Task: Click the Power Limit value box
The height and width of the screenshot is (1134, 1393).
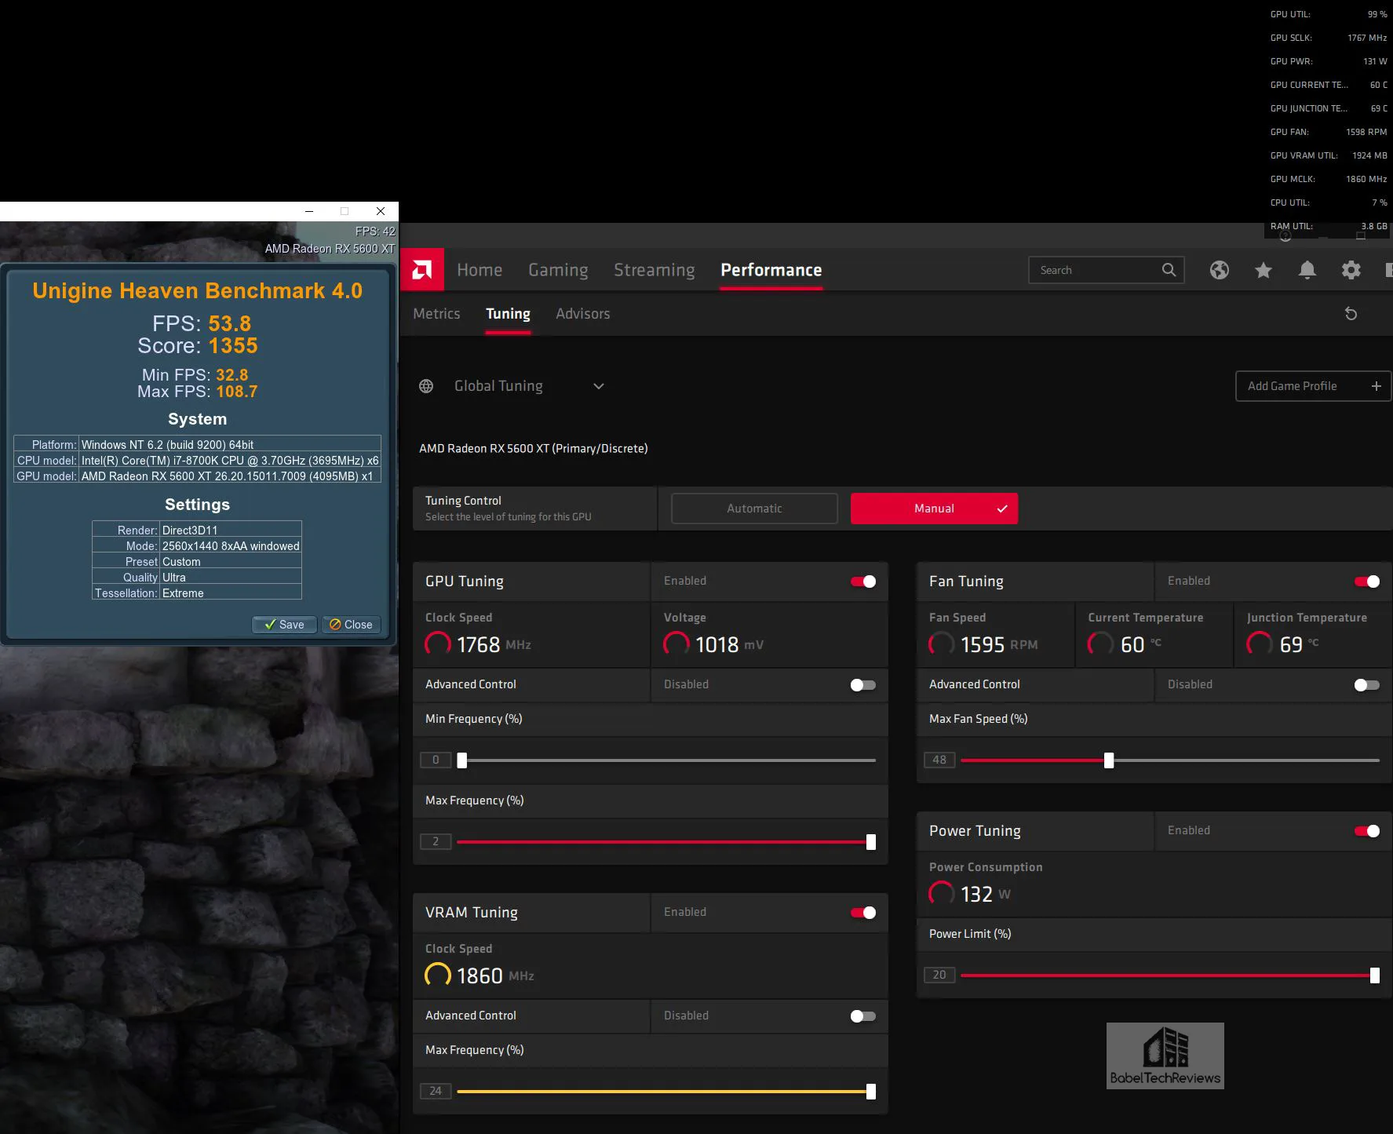Action: (939, 975)
